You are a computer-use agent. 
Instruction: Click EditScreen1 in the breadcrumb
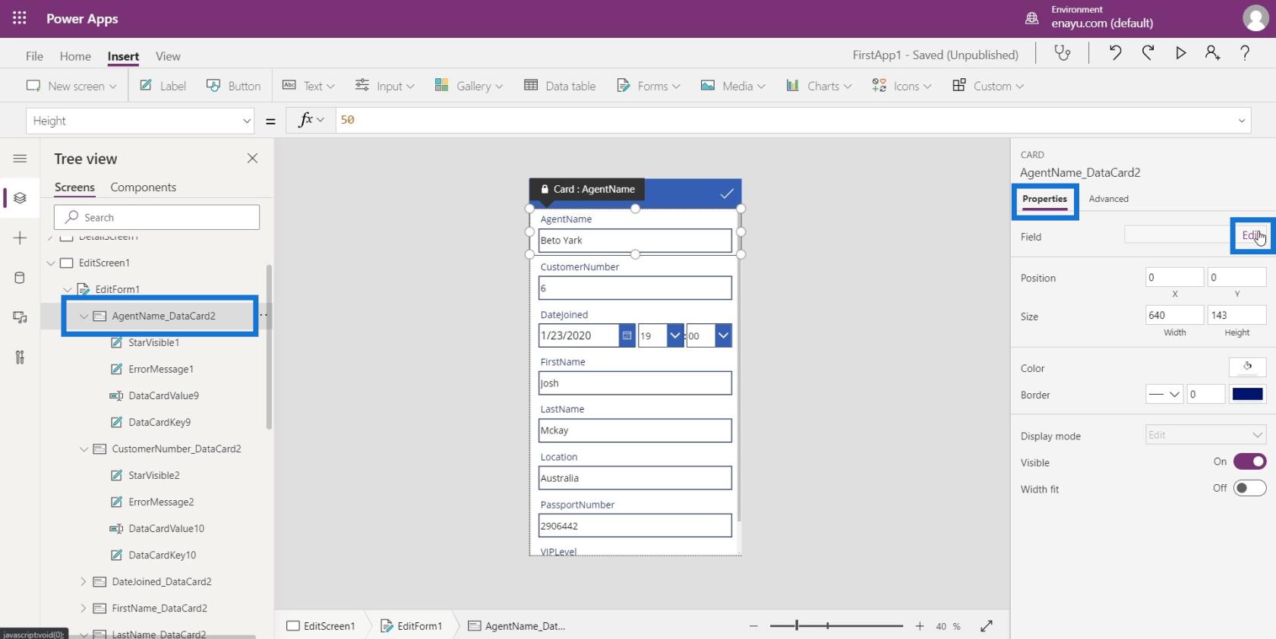[x=321, y=626]
